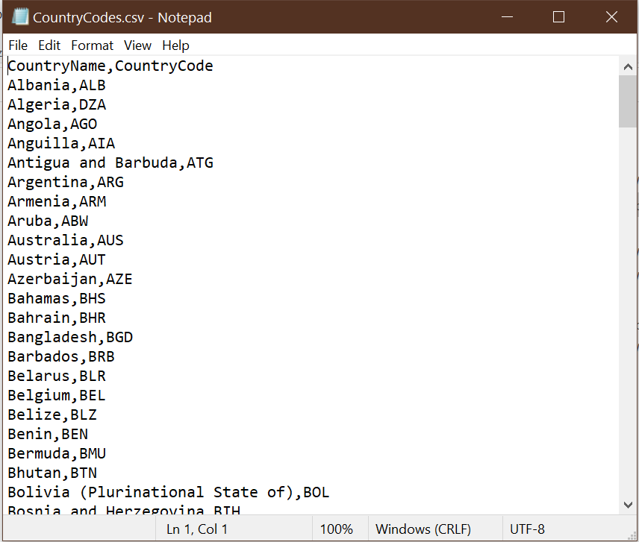
Task: Click the maximize button
Action: [558, 16]
